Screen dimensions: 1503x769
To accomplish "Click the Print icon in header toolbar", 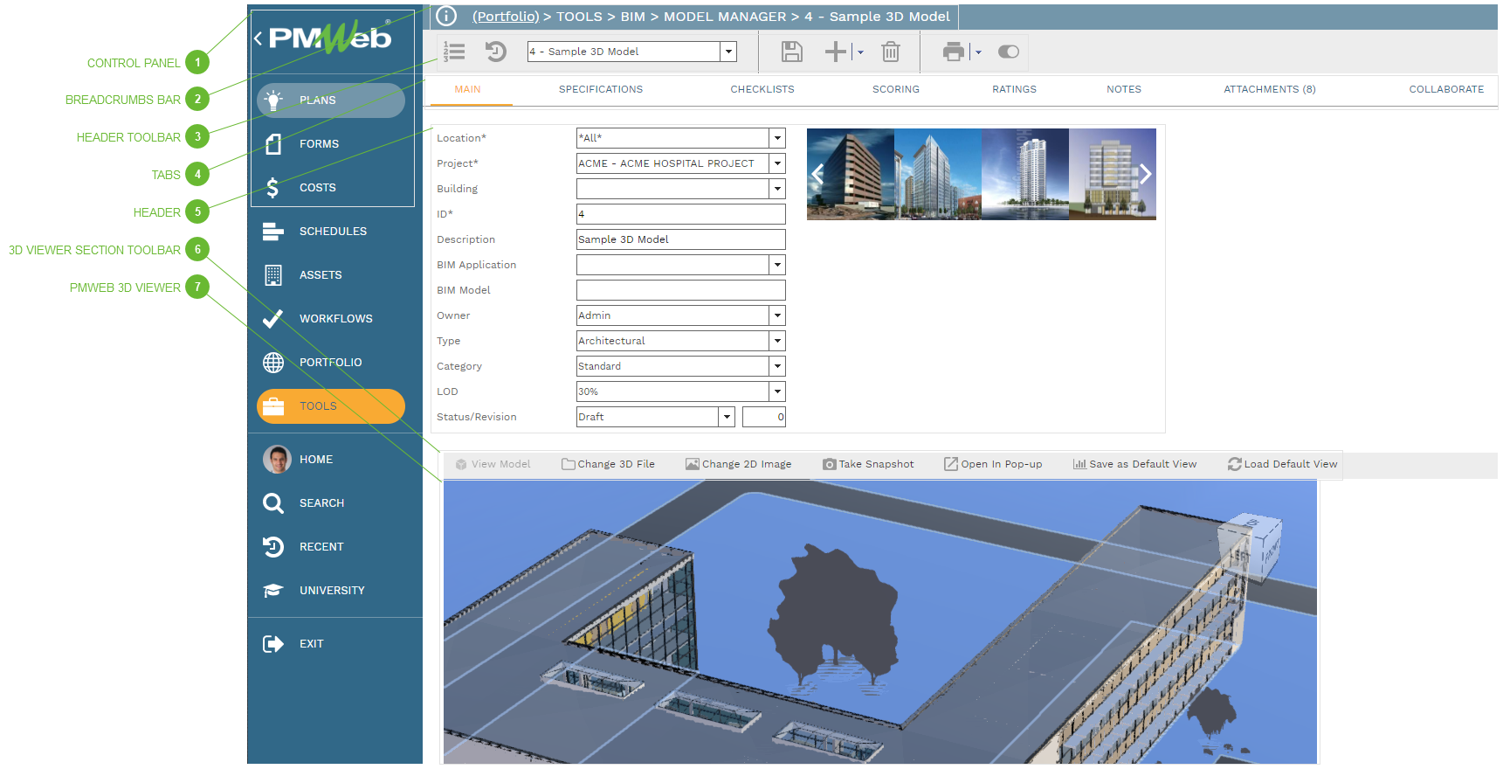I will click(953, 52).
